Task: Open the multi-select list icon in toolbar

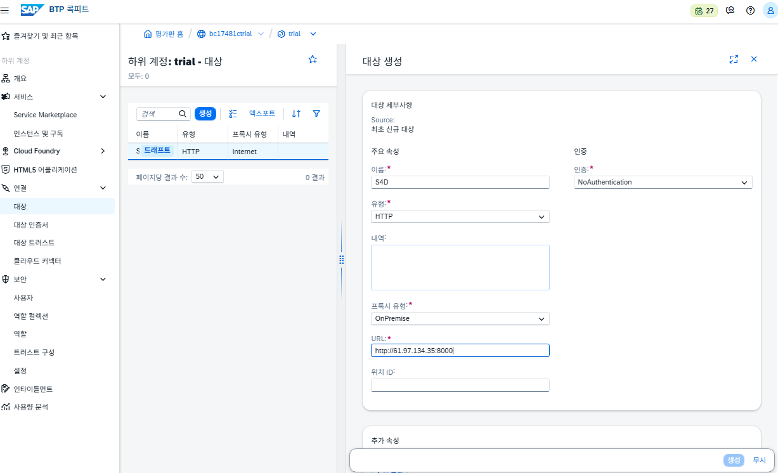Action: point(233,113)
